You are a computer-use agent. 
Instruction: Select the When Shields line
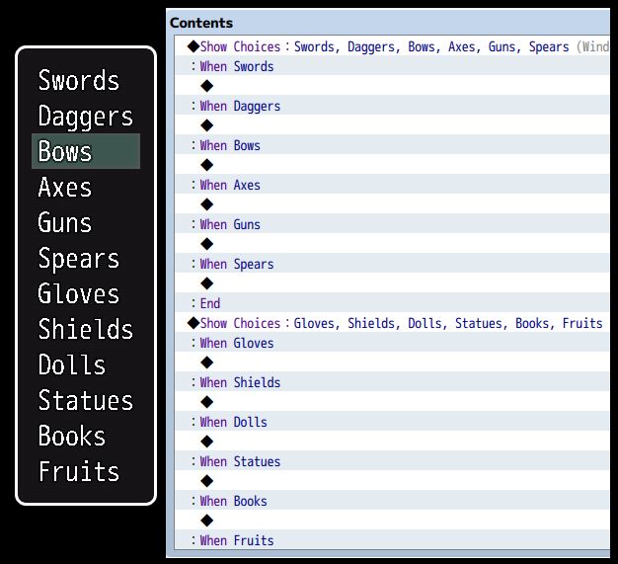(392, 382)
